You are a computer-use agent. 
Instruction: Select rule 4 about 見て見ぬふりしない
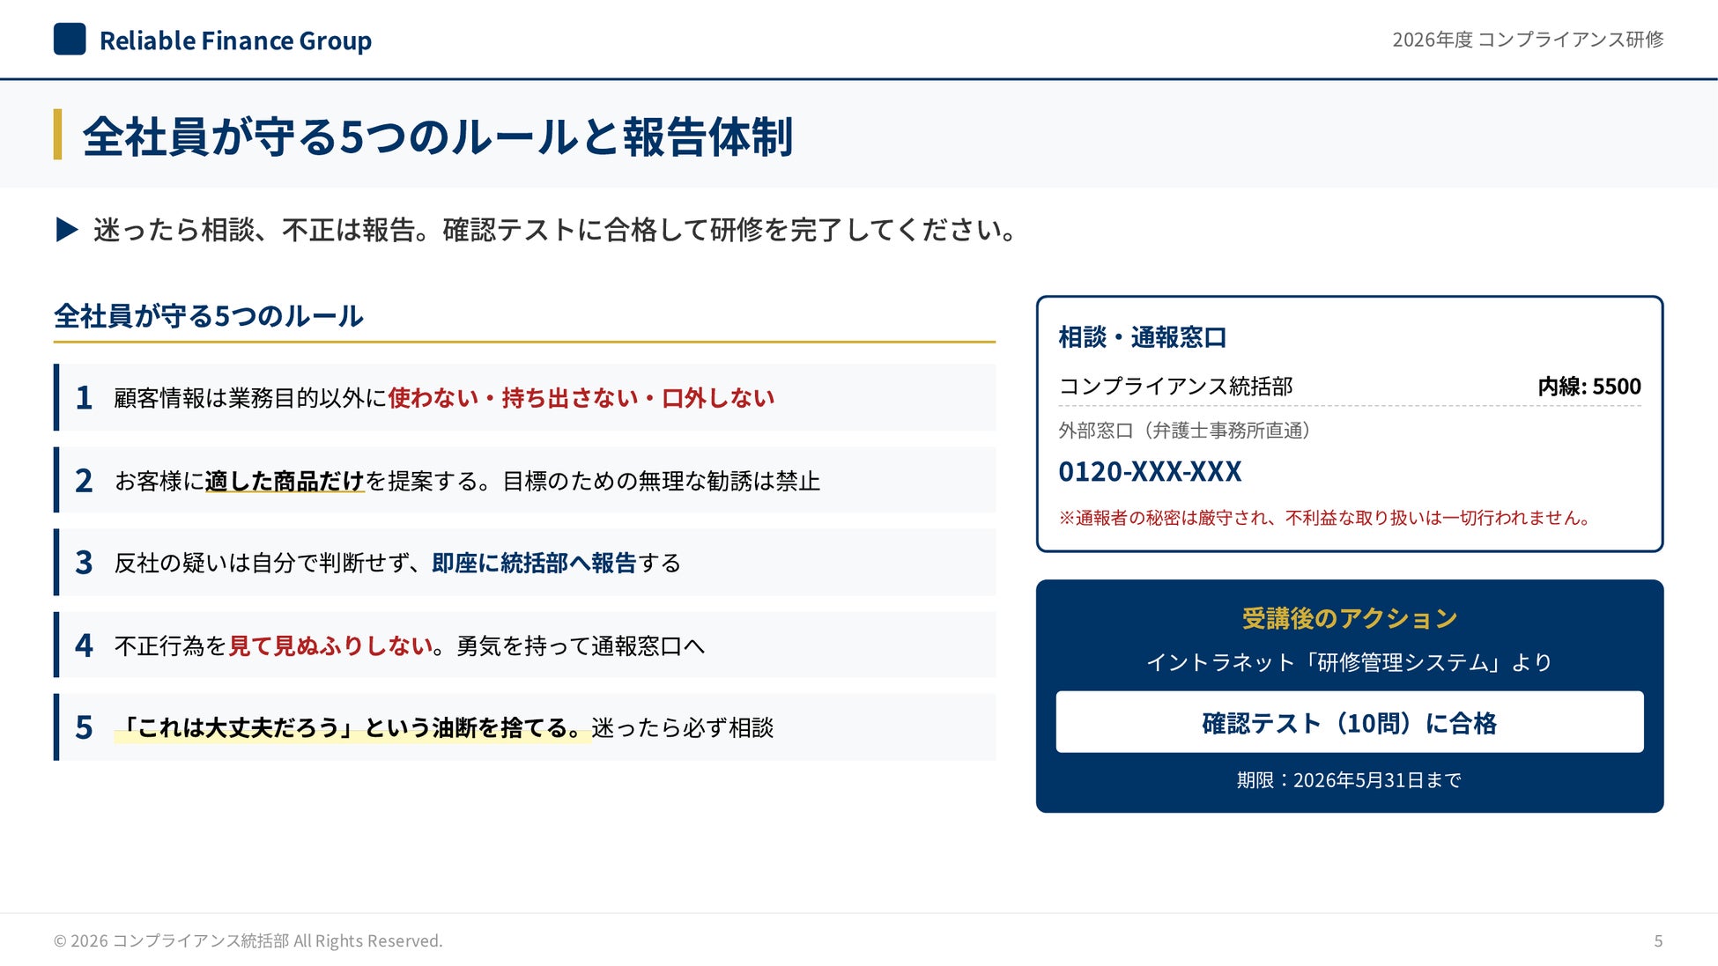[x=409, y=645]
